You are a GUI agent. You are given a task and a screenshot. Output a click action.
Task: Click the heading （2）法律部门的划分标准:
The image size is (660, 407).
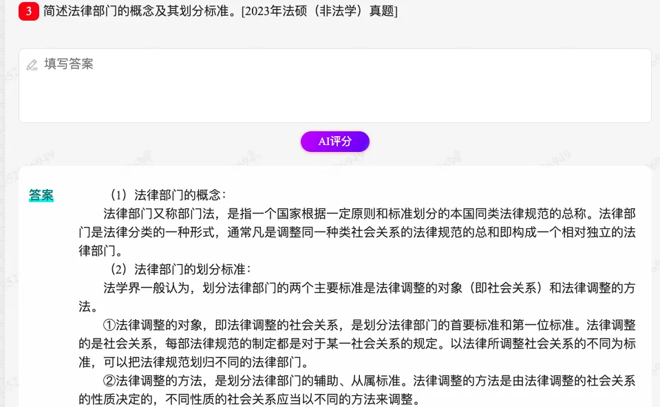click(x=180, y=269)
